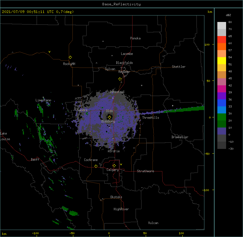The width and height of the screenshot is (243, 237).
Task: Click the Airdrie label
Action: [x=114, y=151]
